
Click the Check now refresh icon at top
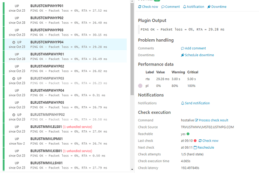140,7
